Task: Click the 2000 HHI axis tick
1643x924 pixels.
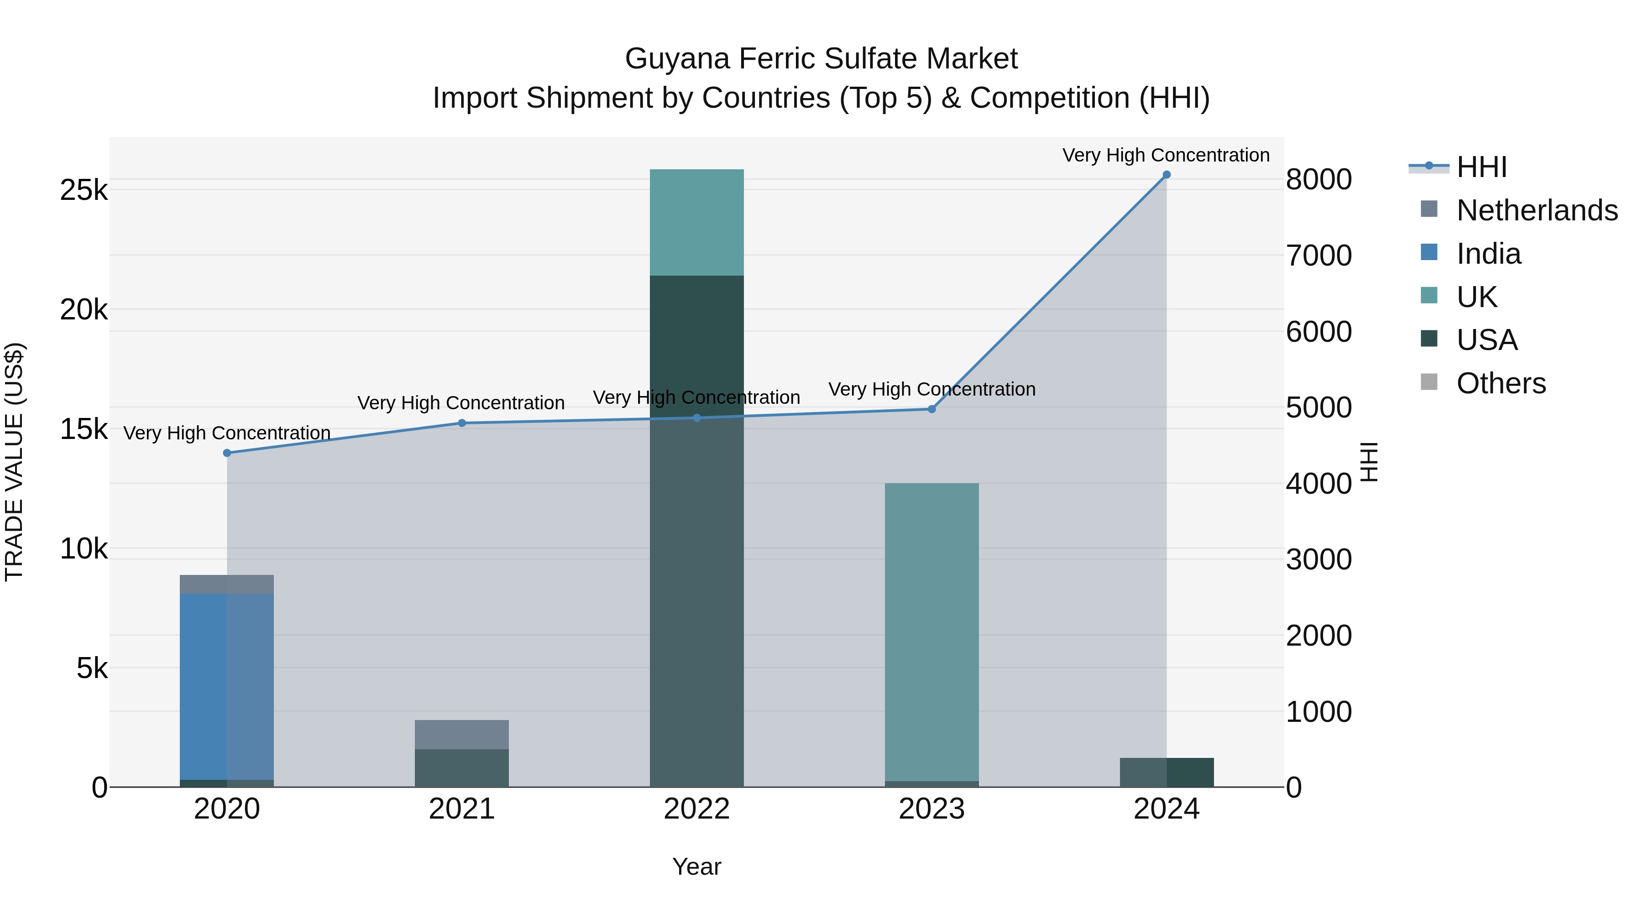Action: pyautogui.click(x=1319, y=635)
